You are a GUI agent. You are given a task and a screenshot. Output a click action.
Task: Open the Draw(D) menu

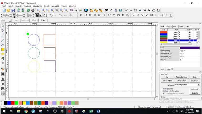pyautogui.click(x=19, y=6)
